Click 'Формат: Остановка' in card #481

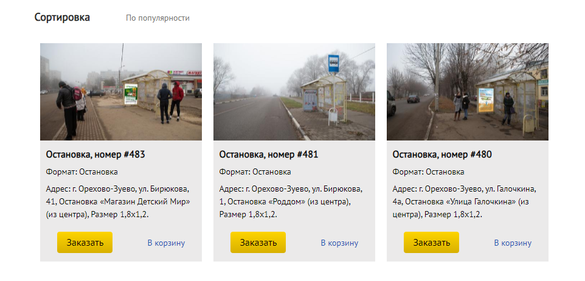(255, 172)
